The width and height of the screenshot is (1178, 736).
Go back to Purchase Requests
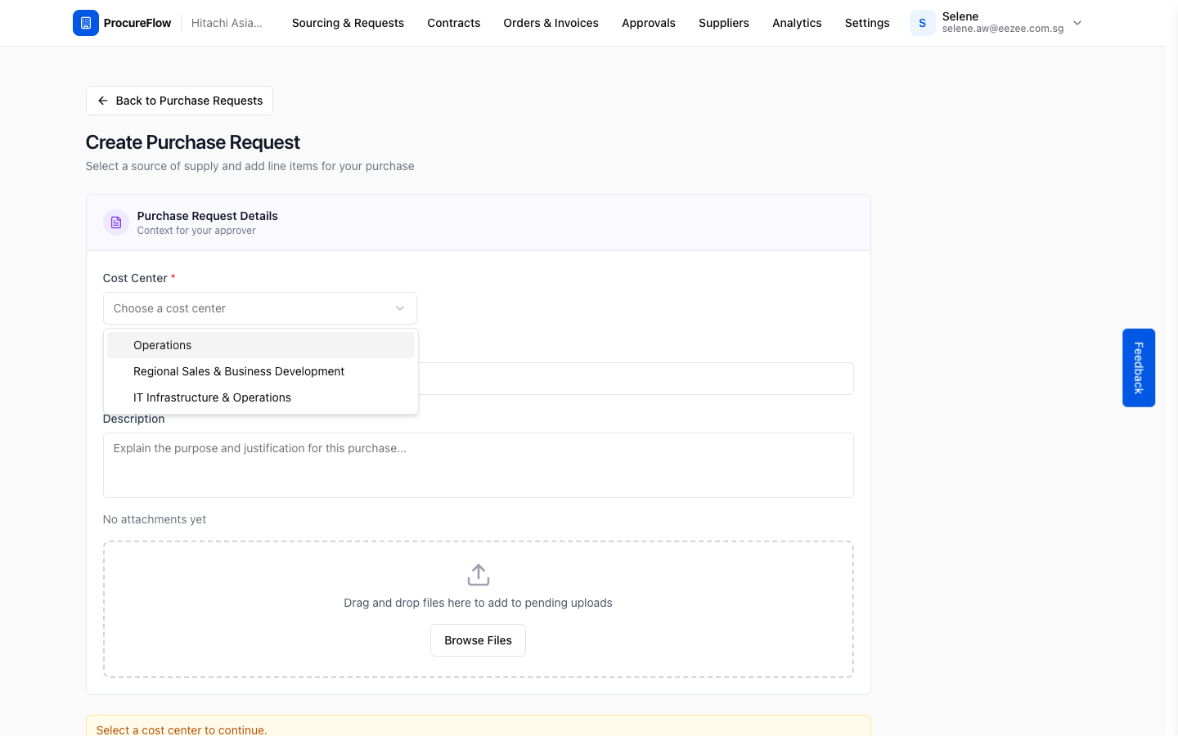pyautogui.click(x=179, y=101)
